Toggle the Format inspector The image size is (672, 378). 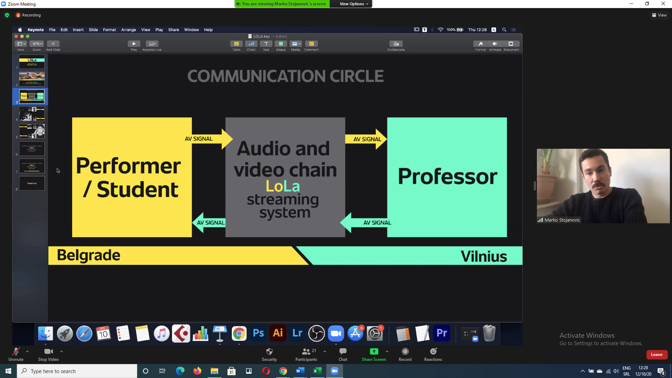(x=480, y=44)
